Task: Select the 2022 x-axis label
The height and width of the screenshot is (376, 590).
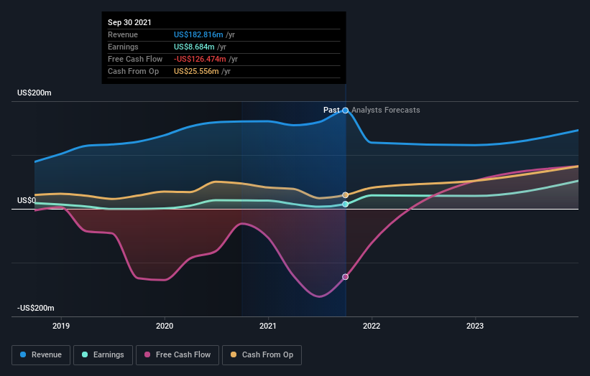Action: coord(372,326)
